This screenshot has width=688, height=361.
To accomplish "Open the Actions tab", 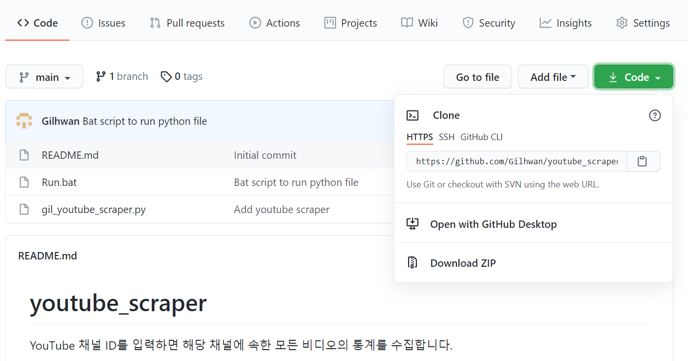I will pos(275,23).
